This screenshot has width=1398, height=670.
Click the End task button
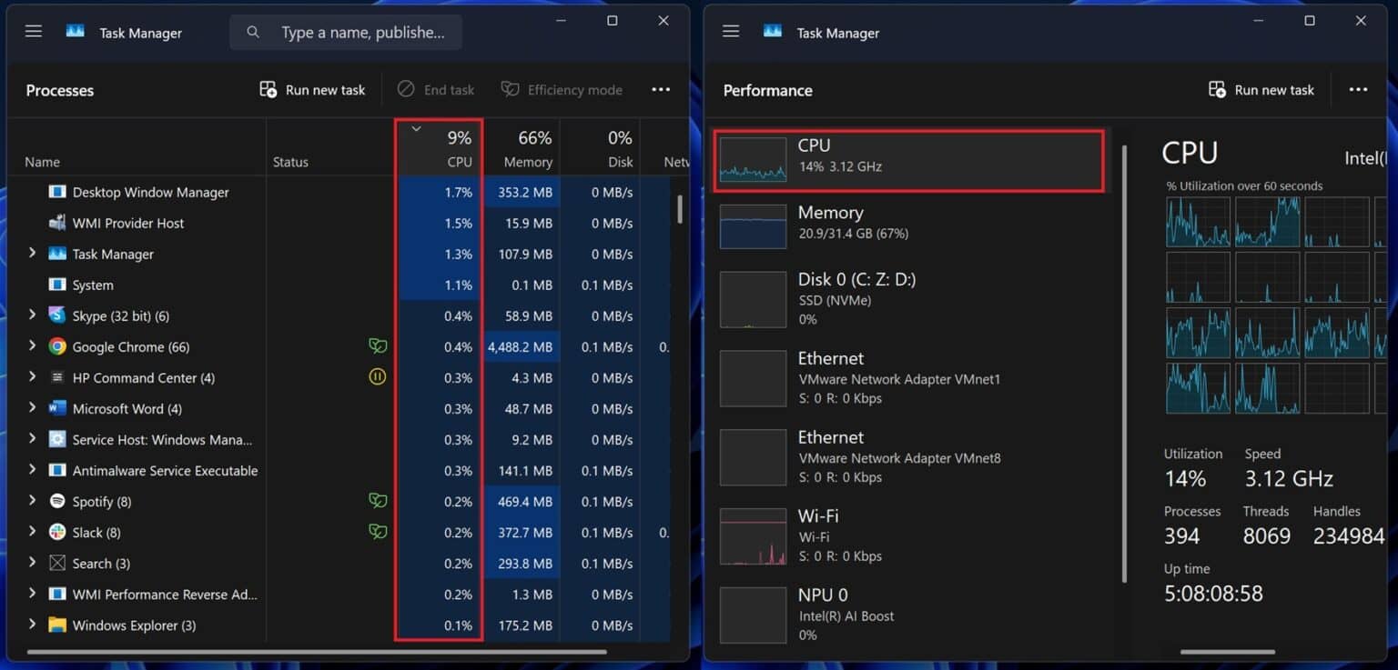(436, 89)
